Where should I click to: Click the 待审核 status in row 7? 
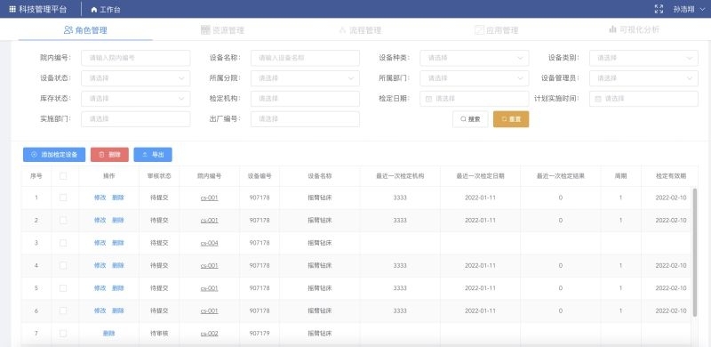point(159,334)
